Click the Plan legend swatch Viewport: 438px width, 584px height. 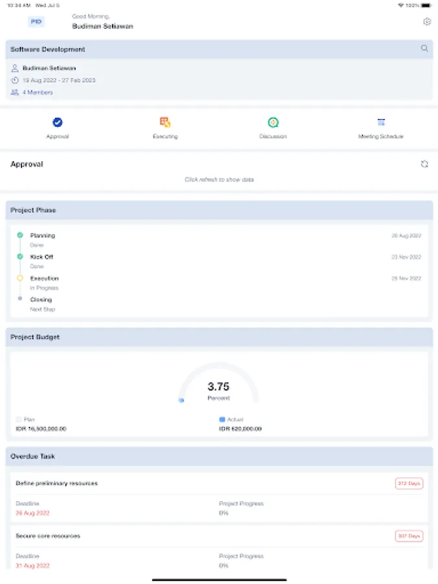tap(18, 420)
